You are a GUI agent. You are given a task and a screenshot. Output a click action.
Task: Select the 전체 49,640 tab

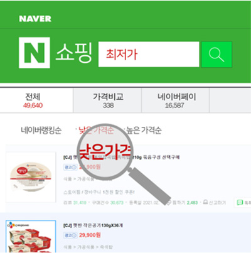[x=36, y=100]
